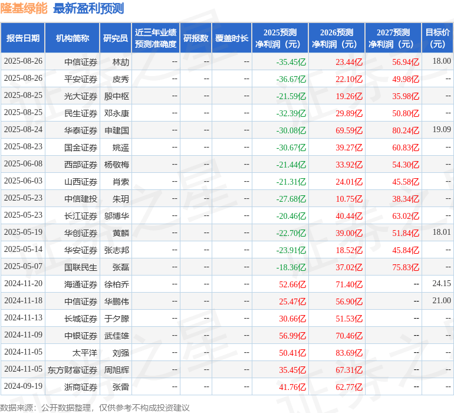
Task: Click the 隆基绿能 title text
Action: pyautogui.click(x=24, y=8)
